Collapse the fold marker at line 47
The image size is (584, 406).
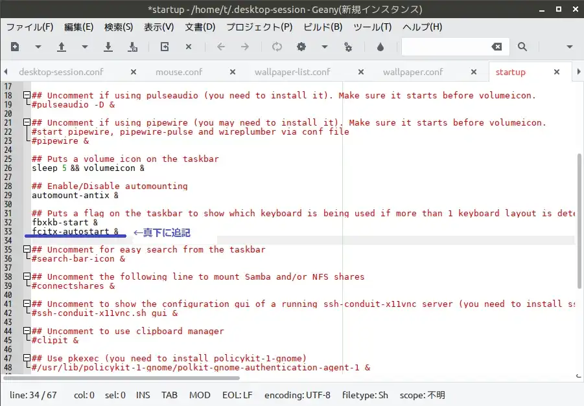coord(27,358)
